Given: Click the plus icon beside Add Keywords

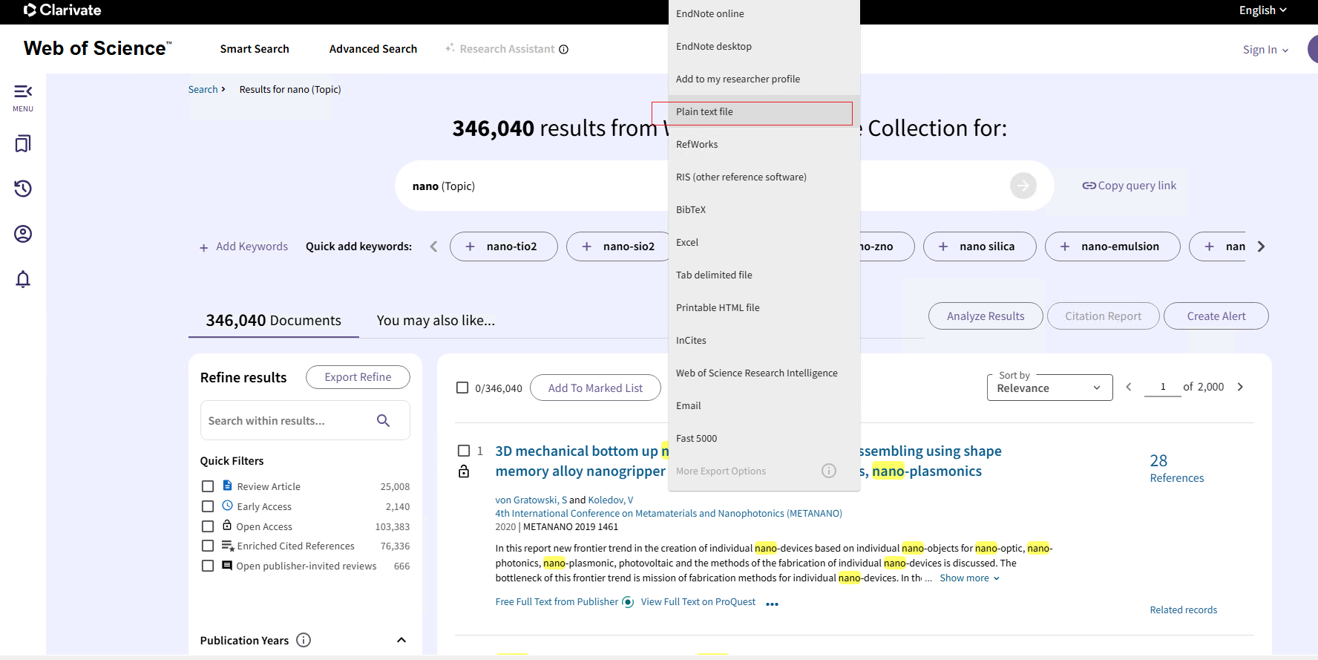Looking at the screenshot, I should pyautogui.click(x=203, y=247).
